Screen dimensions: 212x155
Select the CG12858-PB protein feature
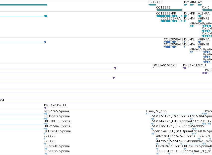(x=170, y=42)
